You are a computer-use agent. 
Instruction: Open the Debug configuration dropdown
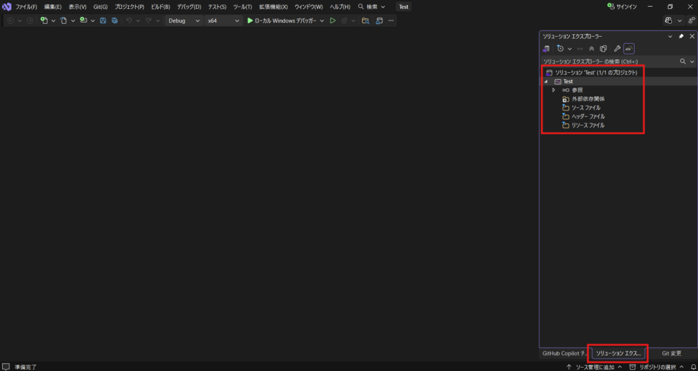tap(184, 20)
